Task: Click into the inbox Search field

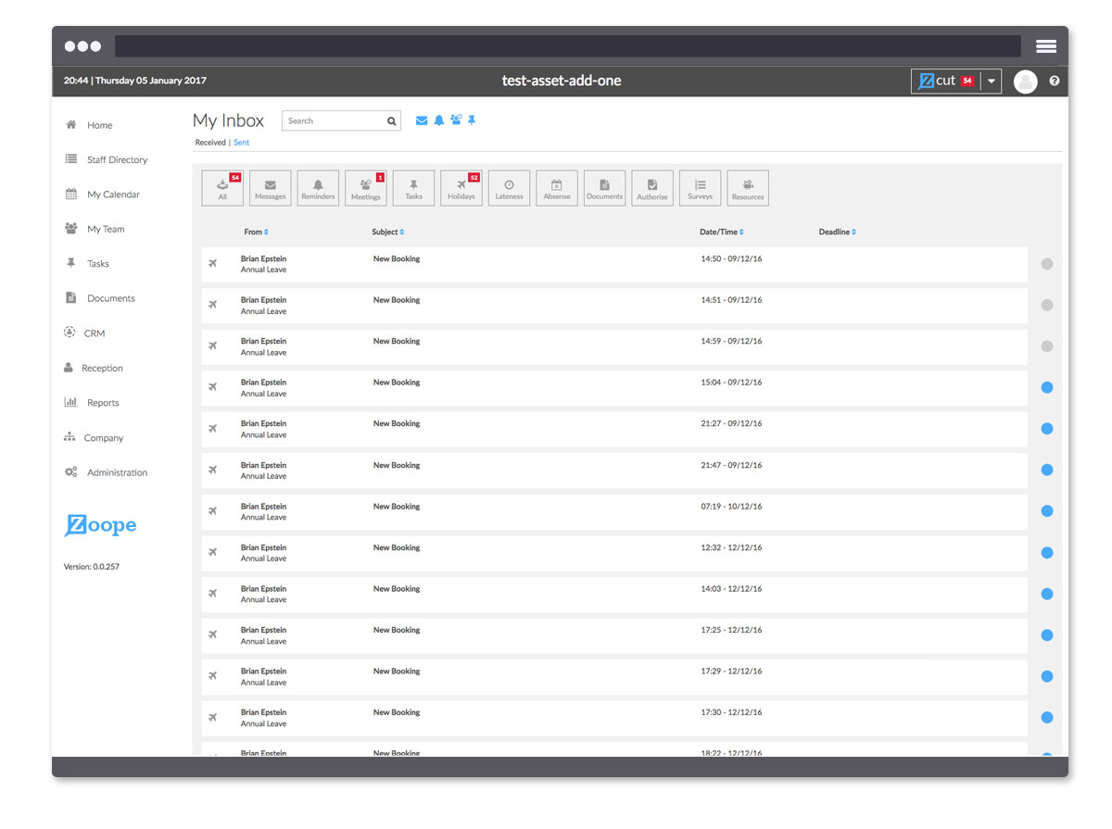Action: pyautogui.click(x=334, y=121)
